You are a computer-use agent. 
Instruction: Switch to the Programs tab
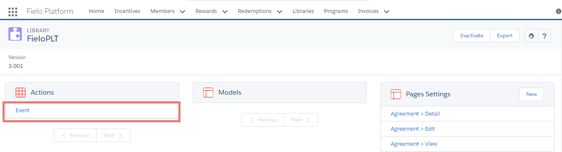pyautogui.click(x=336, y=11)
